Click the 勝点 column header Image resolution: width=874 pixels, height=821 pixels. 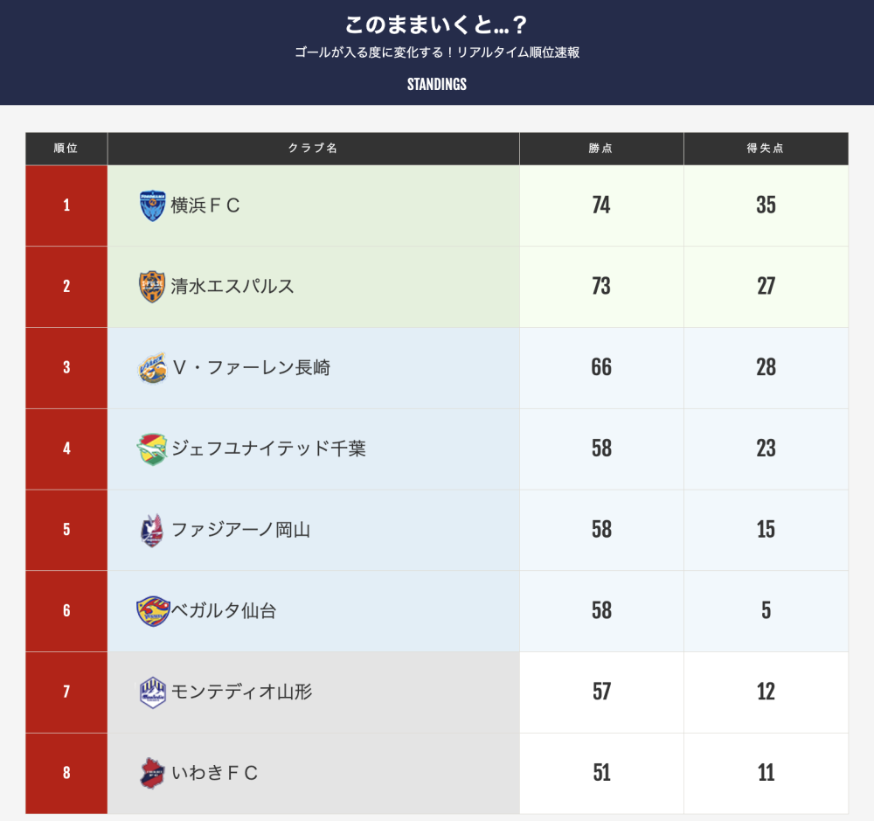tap(601, 149)
